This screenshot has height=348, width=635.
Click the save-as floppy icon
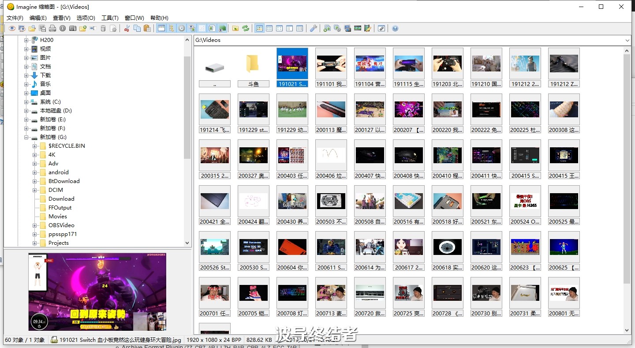(42, 28)
